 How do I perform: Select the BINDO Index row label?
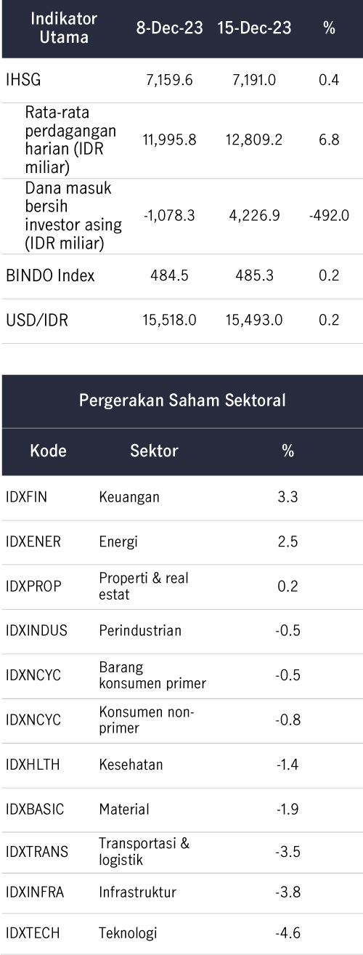[x=50, y=276]
